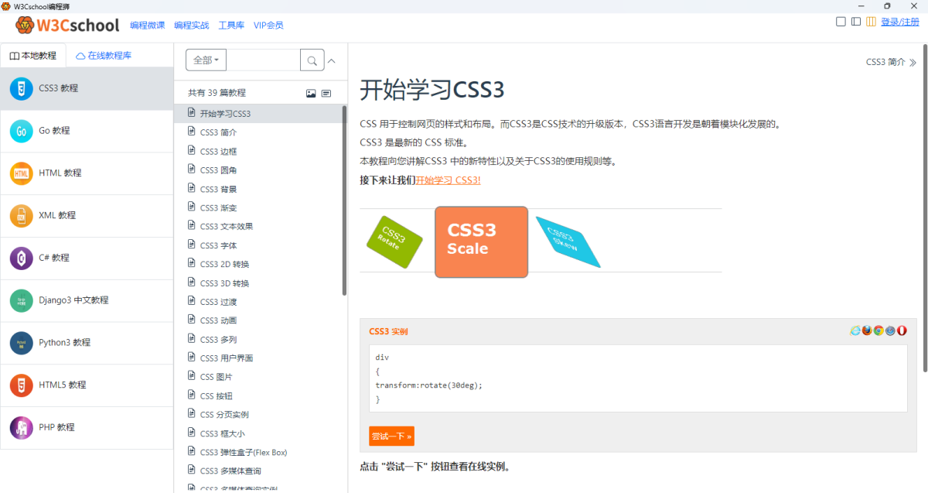Open the 全部 filter dropdown
Screen dimensions: 928x493
pyautogui.click(x=206, y=60)
